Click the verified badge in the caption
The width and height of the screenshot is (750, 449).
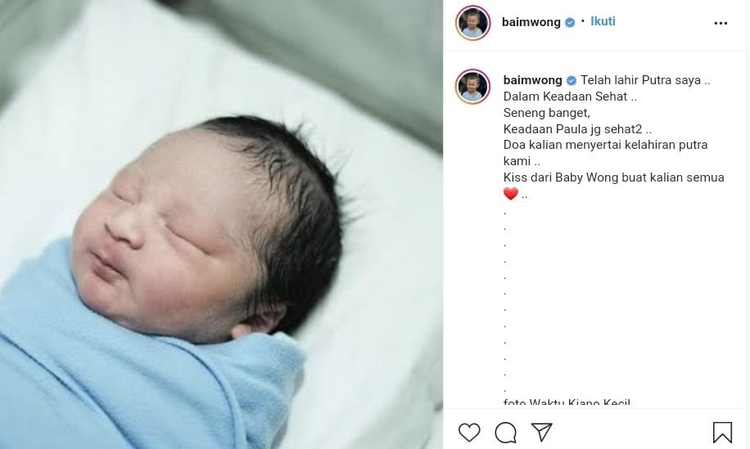pyautogui.click(x=572, y=81)
